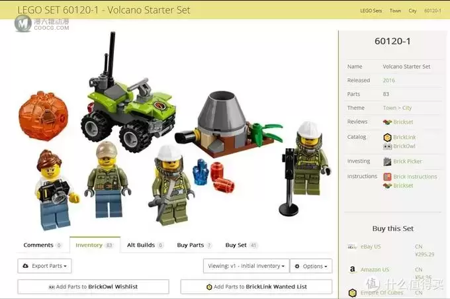Open the Brickset reviews link icon

(x=387, y=122)
